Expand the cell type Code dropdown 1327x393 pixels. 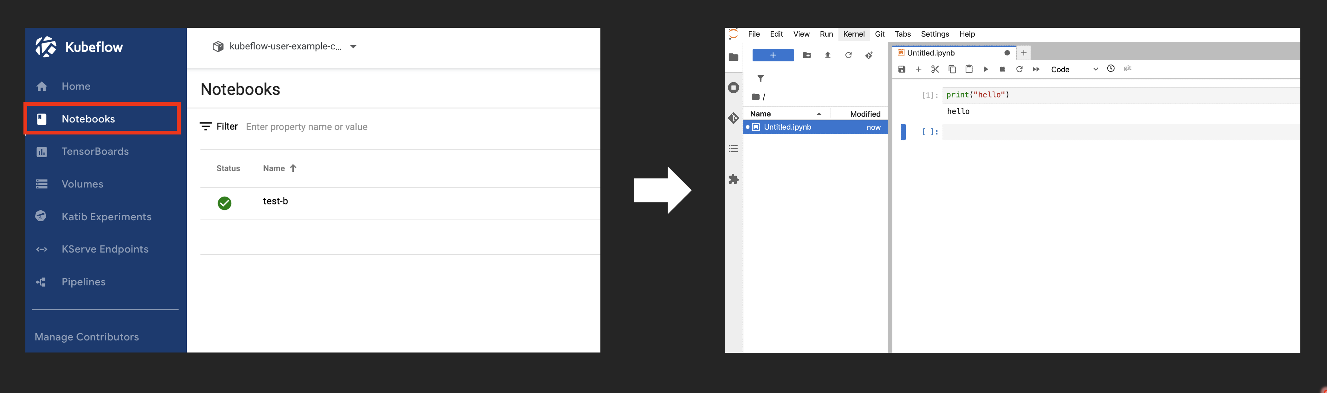pyautogui.click(x=1074, y=69)
